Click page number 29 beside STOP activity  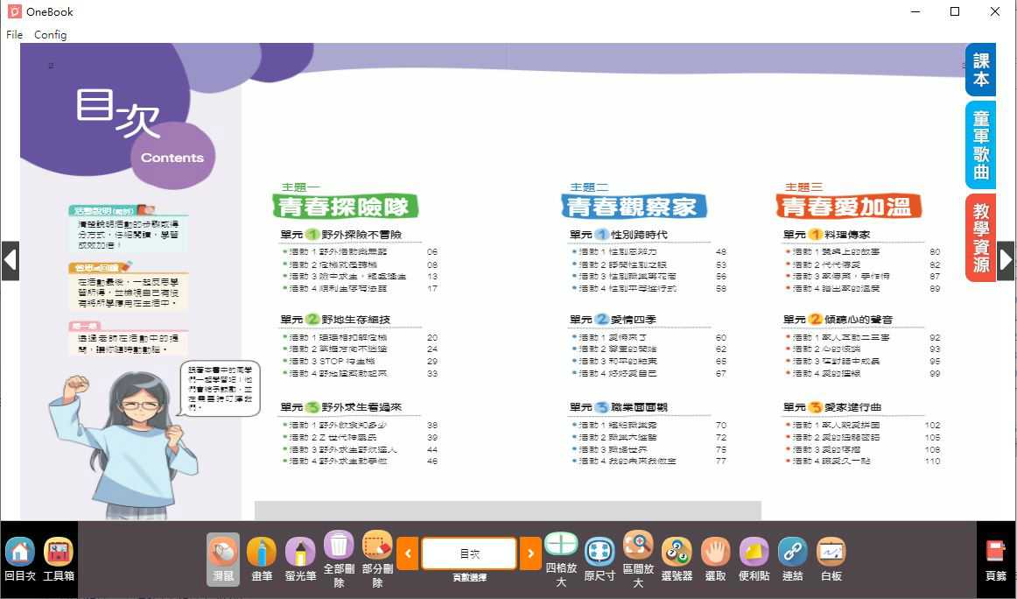432,361
